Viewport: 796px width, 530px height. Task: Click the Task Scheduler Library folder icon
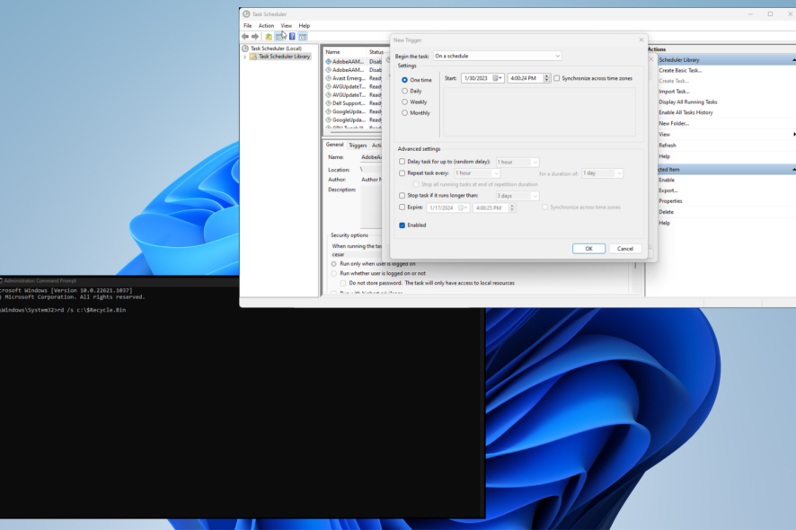point(253,57)
